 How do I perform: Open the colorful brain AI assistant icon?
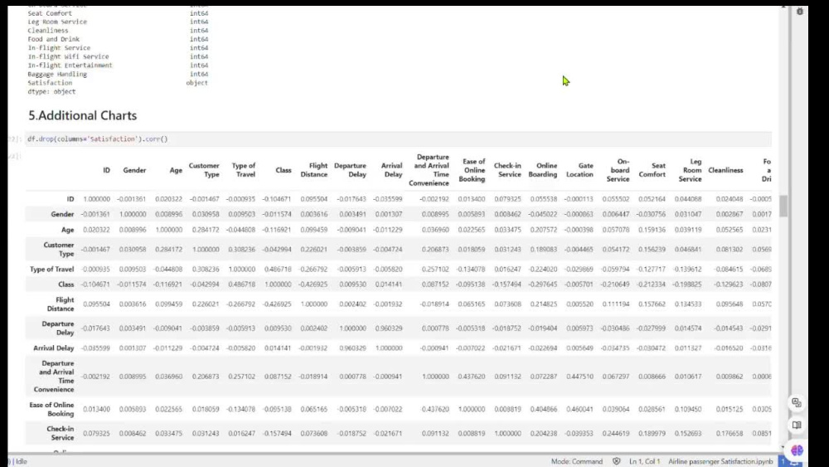[797, 450]
